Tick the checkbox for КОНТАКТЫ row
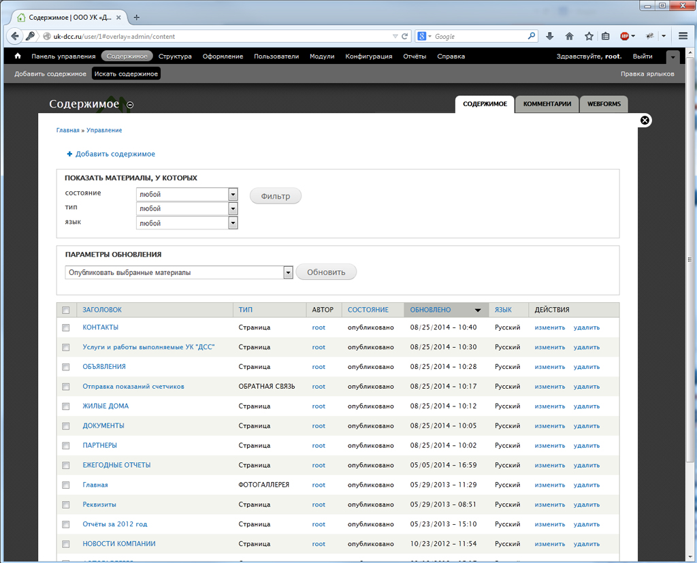 tap(66, 327)
